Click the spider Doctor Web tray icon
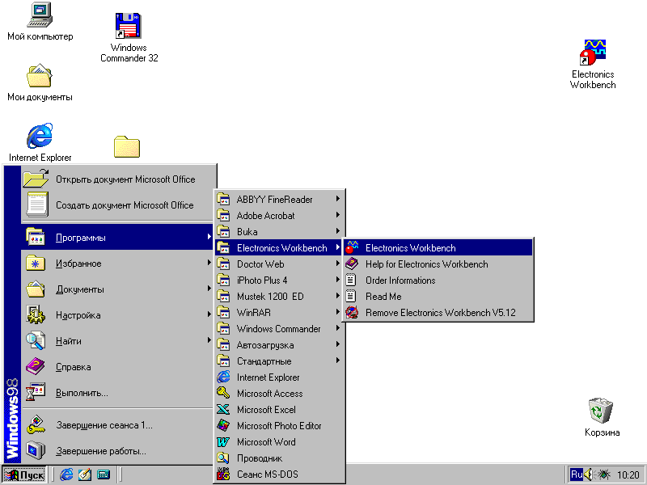 coord(603,474)
